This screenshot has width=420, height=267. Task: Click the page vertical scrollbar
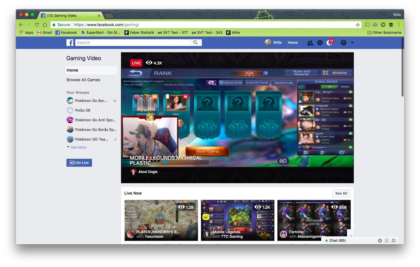coord(402,67)
